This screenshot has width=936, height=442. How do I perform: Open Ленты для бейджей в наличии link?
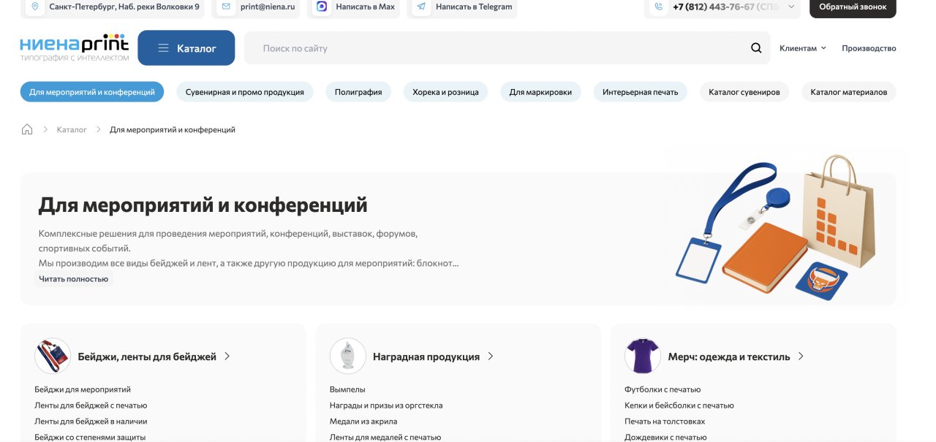(91, 422)
